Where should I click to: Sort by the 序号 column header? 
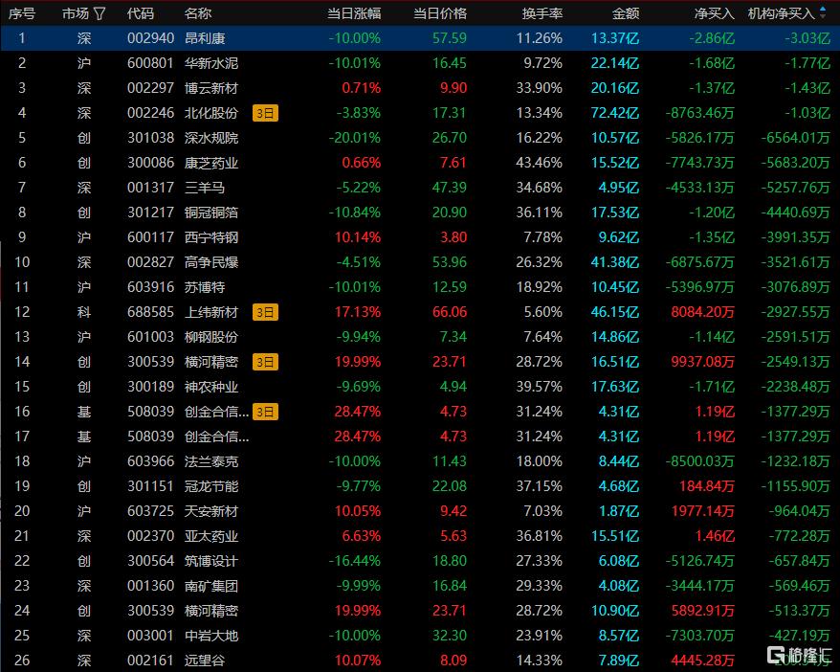click(x=22, y=13)
